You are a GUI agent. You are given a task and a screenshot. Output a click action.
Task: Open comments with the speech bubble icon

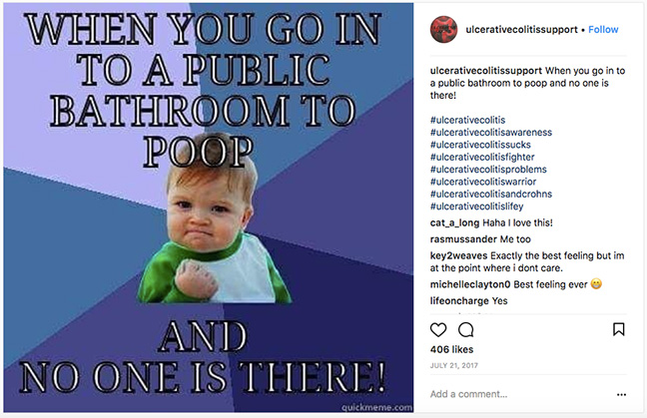pyautogui.click(x=466, y=330)
